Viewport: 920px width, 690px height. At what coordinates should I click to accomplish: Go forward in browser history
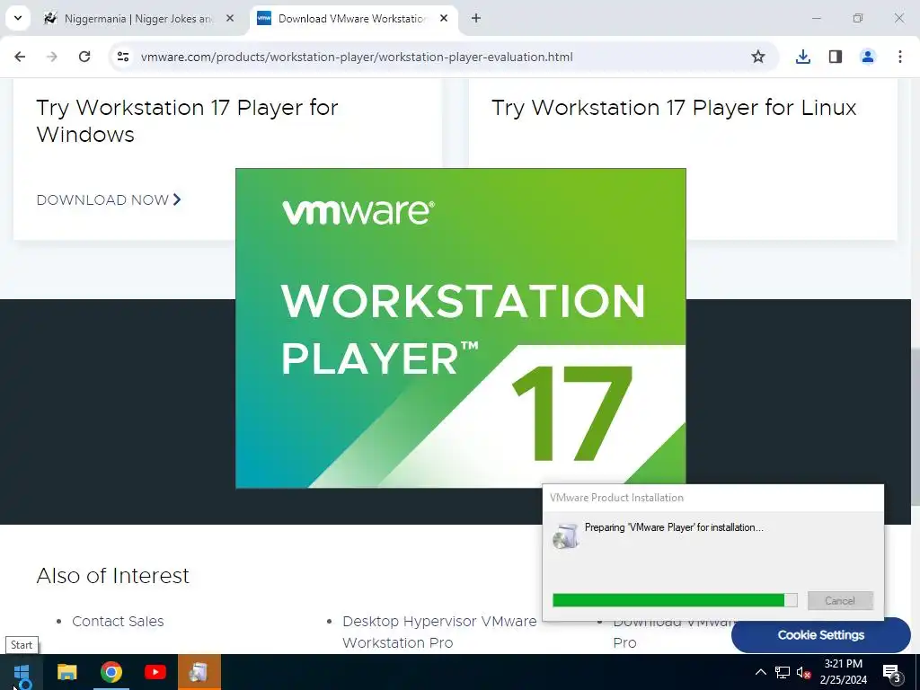point(52,57)
